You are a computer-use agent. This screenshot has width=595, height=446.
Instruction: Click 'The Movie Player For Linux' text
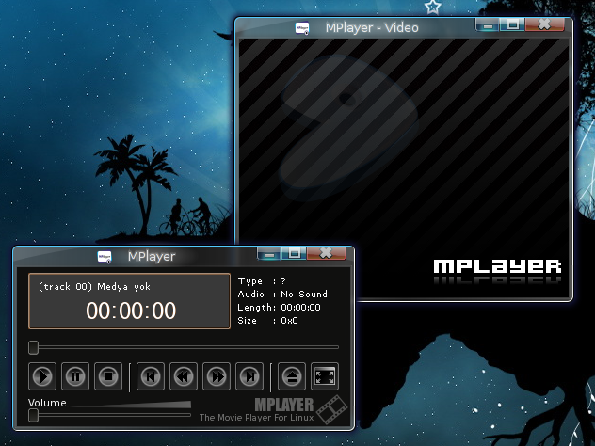(256, 418)
